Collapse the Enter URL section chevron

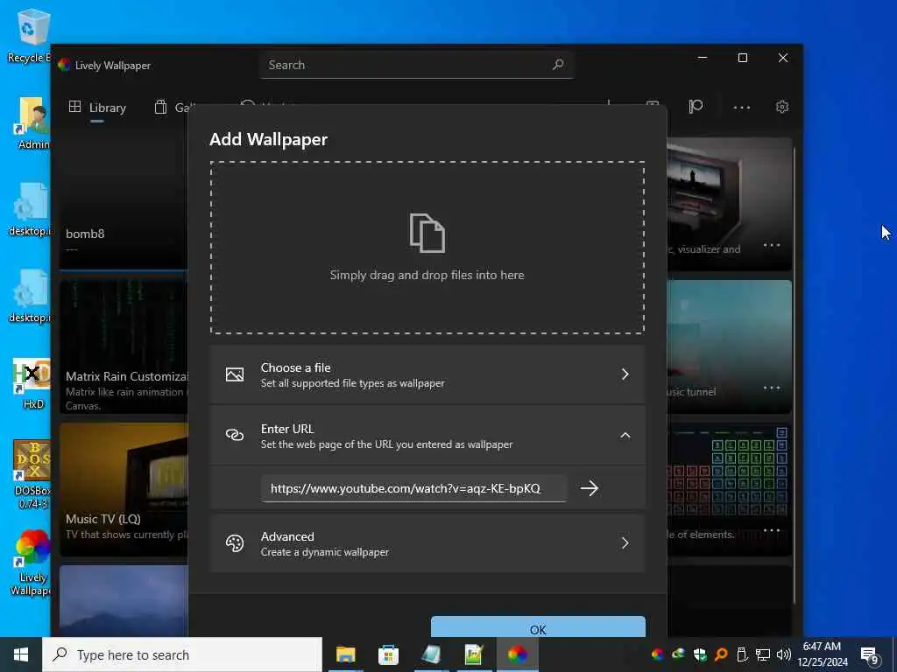coord(625,436)
